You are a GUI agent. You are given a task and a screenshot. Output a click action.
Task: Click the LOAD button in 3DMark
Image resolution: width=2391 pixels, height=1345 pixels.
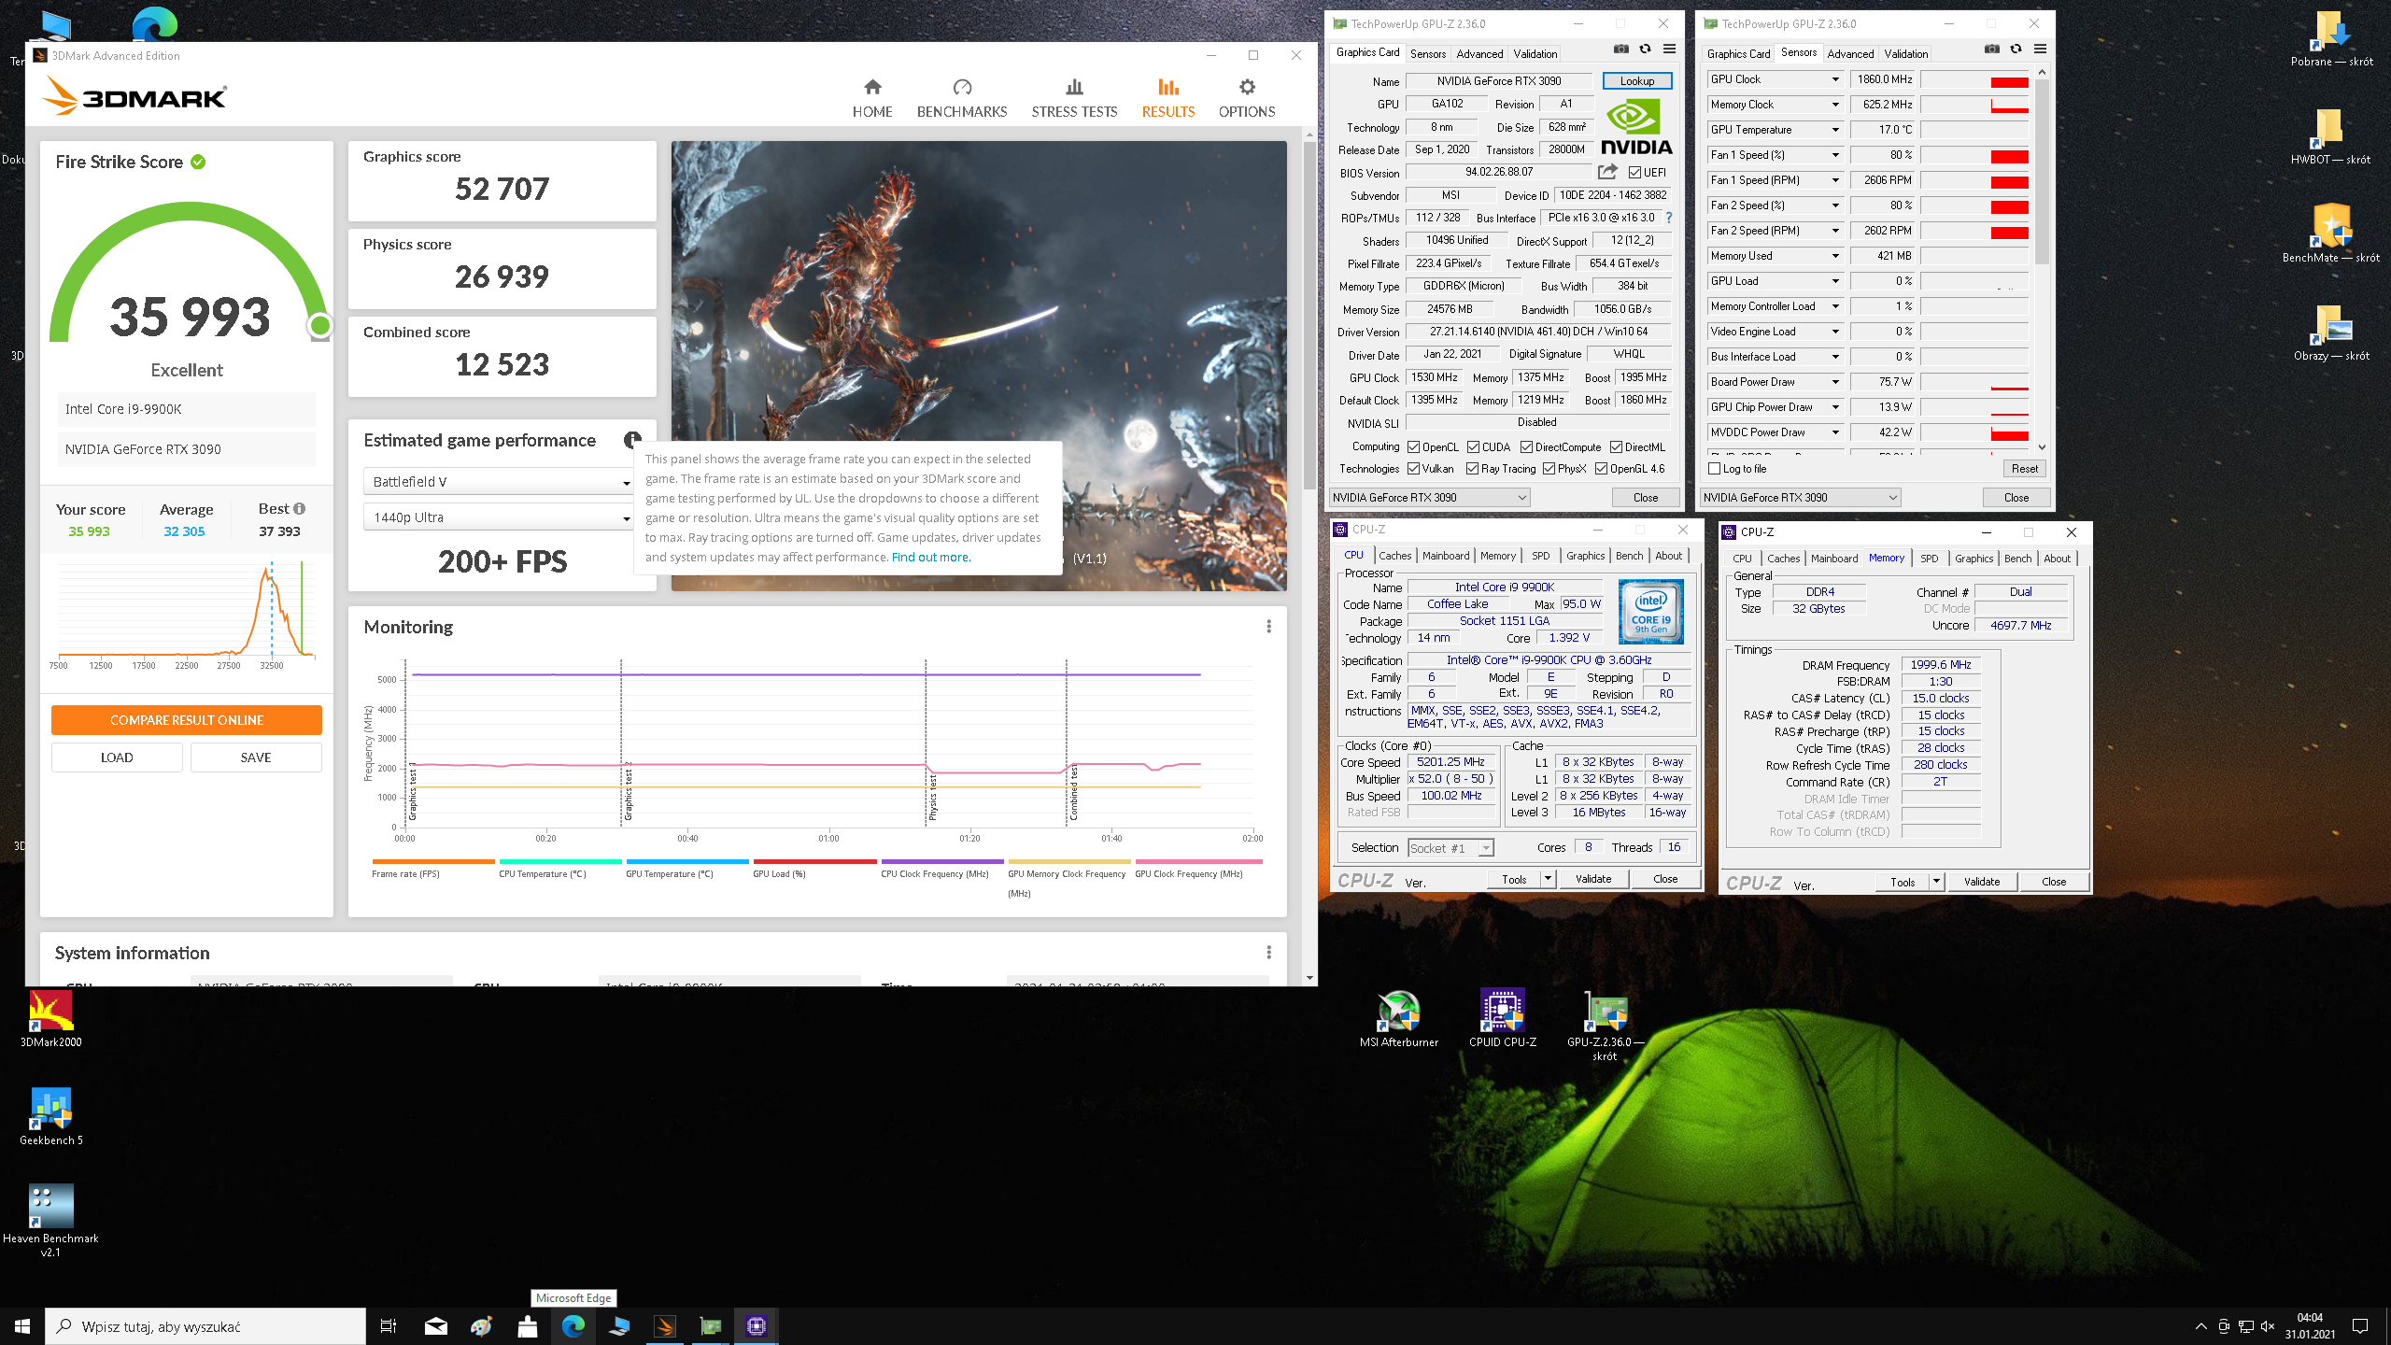click(117, 757)
